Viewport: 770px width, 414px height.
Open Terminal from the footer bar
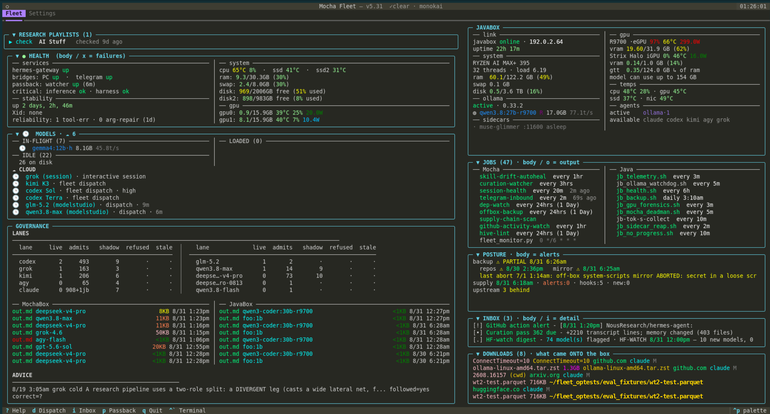[187, 411]
